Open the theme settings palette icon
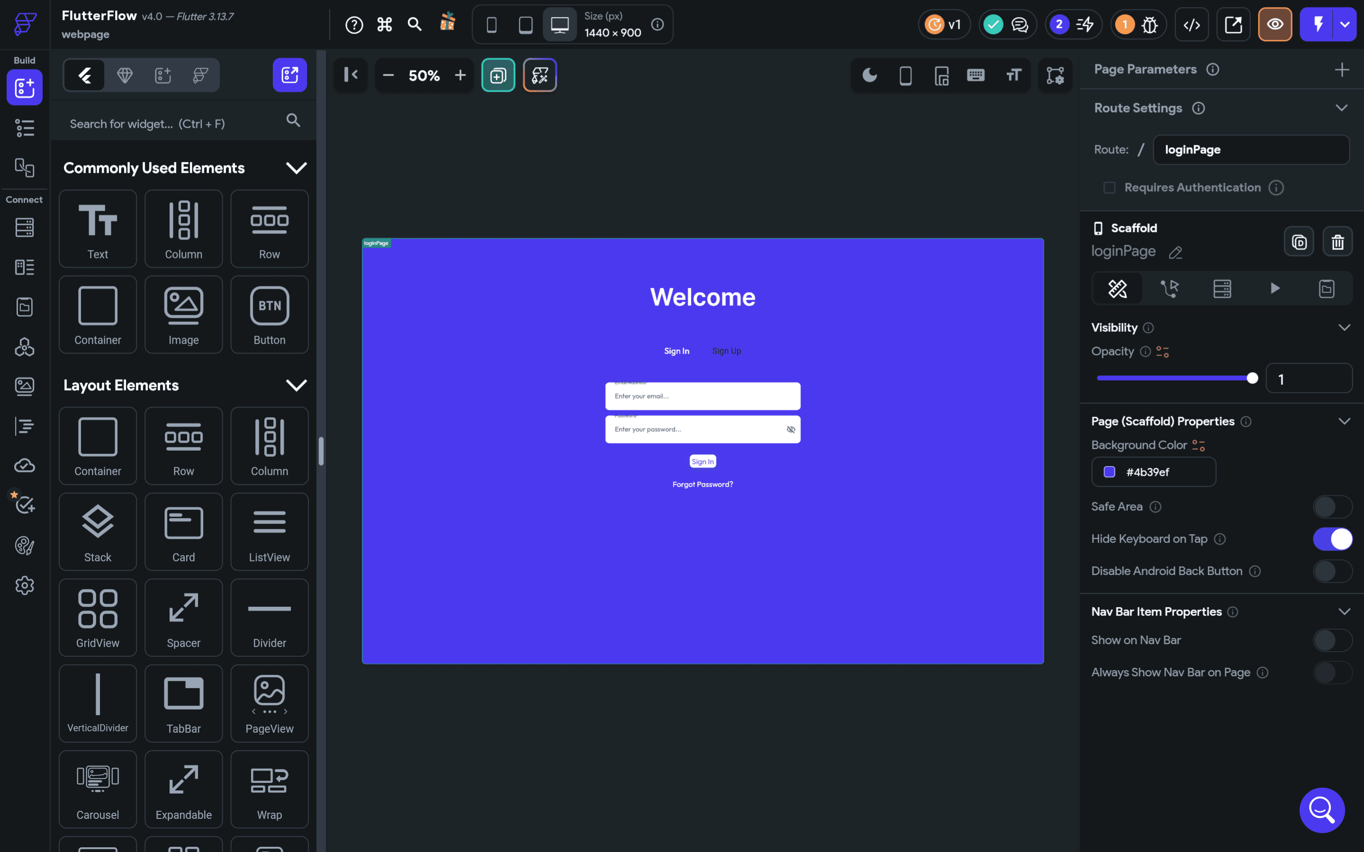This screenshot has width=1364, height=852. tap(25, 545)
